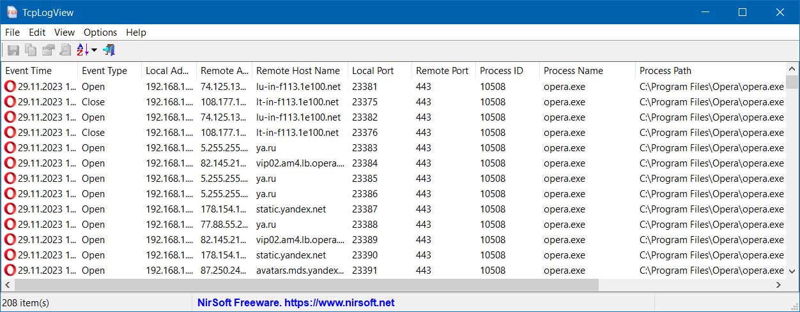The image size is (800, 312).
Task: Open the Edit menu
Action: [x=37, y=33]
